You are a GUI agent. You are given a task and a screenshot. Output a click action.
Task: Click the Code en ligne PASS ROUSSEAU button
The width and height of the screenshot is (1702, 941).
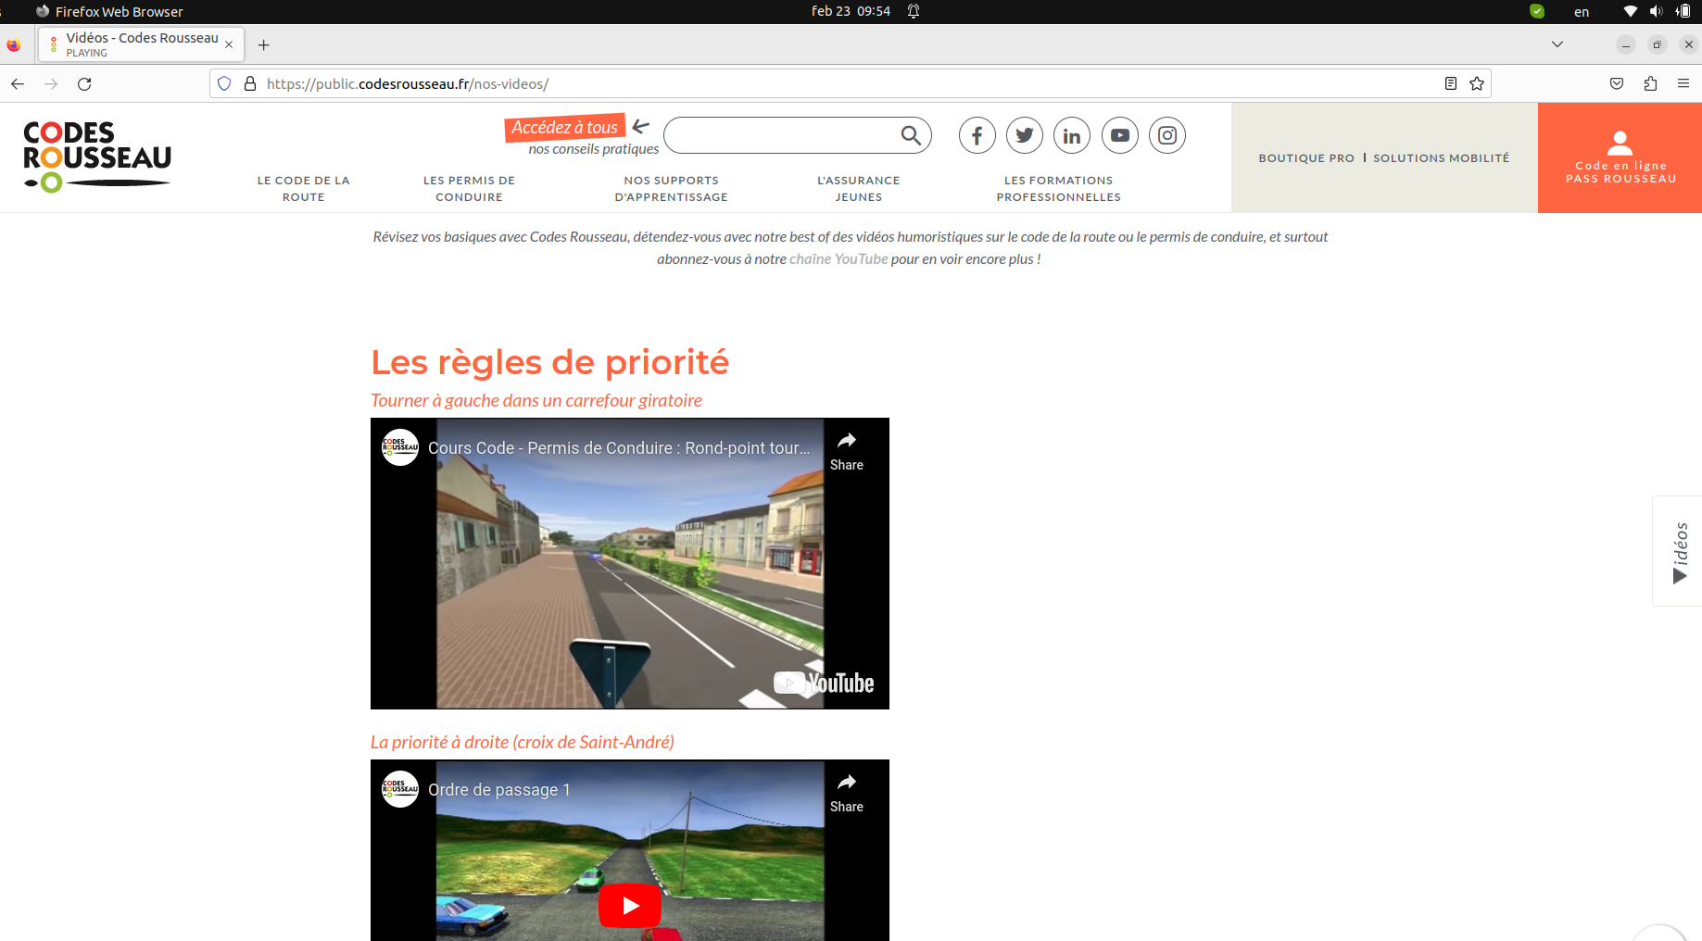pyautogui.click(x=1619, y=157)
